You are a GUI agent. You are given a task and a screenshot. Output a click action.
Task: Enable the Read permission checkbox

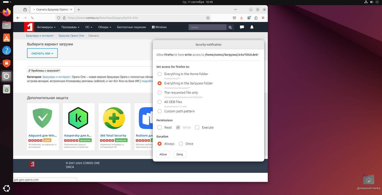[x=159, y=127]
